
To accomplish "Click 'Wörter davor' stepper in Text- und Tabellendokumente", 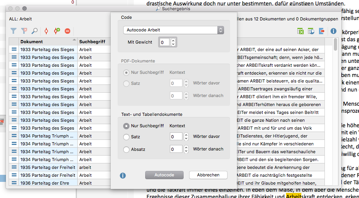I will [x=186, y=137].
